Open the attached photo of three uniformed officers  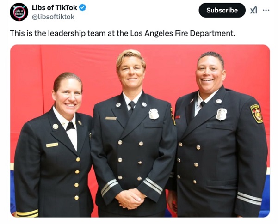[x=140, y=131]
